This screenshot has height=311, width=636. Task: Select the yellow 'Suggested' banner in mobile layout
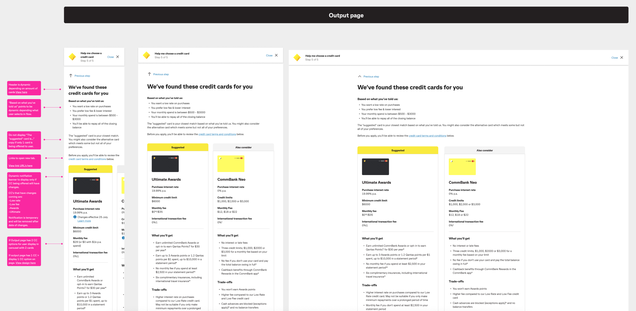coord(90,169)
